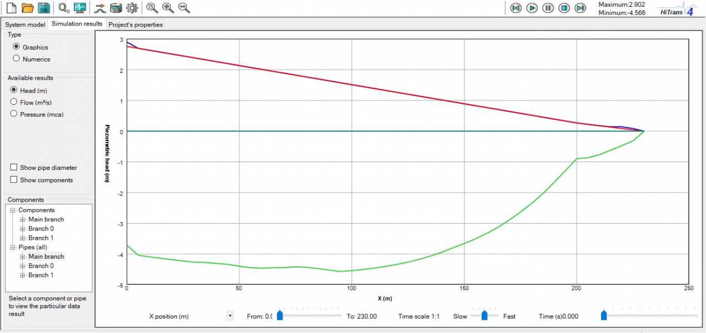Click the zoom out magnifier

(x=184, y=8)
